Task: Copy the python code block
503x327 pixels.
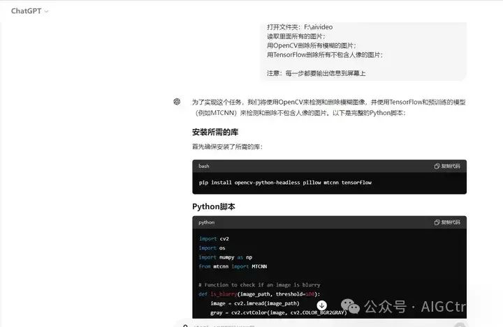Action: tap(447, 222)
